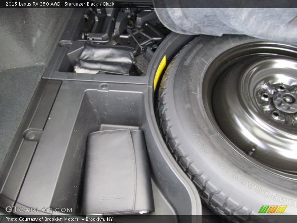This screenshot has height=223, width=297.
Task: Click the yellow warning sticker beside the tire
Action: pyautogui.click(x=160, y=72)
